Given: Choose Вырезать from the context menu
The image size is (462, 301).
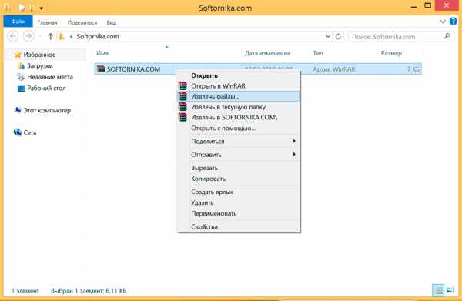Looking at the screenshot, I should (x=238, y=168).
